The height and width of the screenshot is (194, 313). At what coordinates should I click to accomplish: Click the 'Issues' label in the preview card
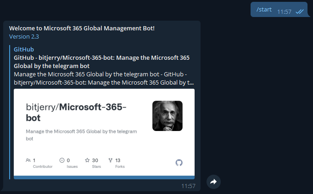pos(72,166)
